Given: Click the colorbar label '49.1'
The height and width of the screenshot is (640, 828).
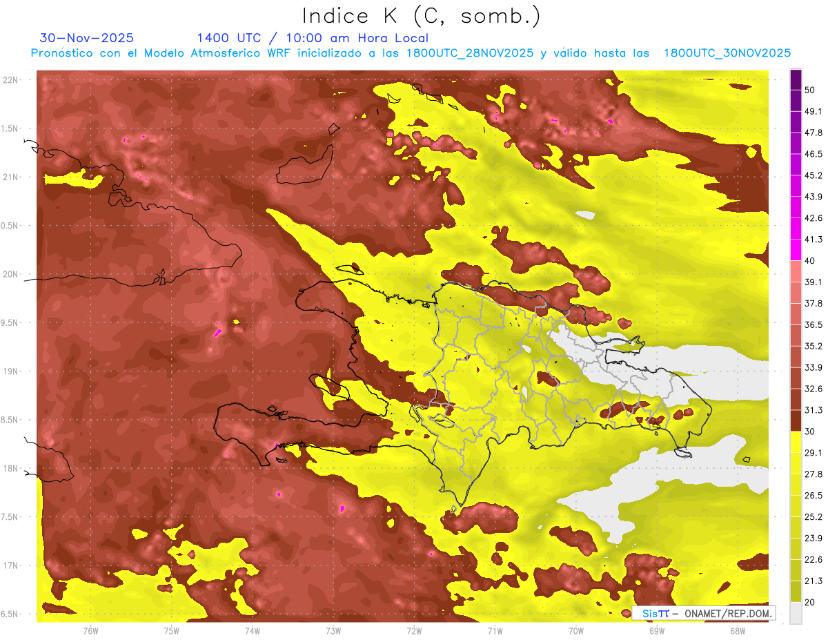Looking at the screenshot, I should click(814, 111).
